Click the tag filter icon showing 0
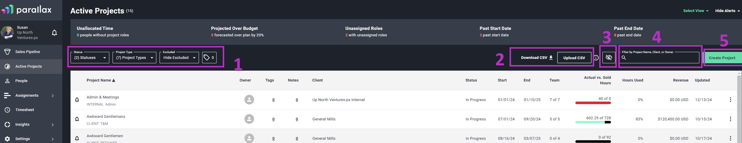The height and width of the screenshot is (143, 742). 209,58
